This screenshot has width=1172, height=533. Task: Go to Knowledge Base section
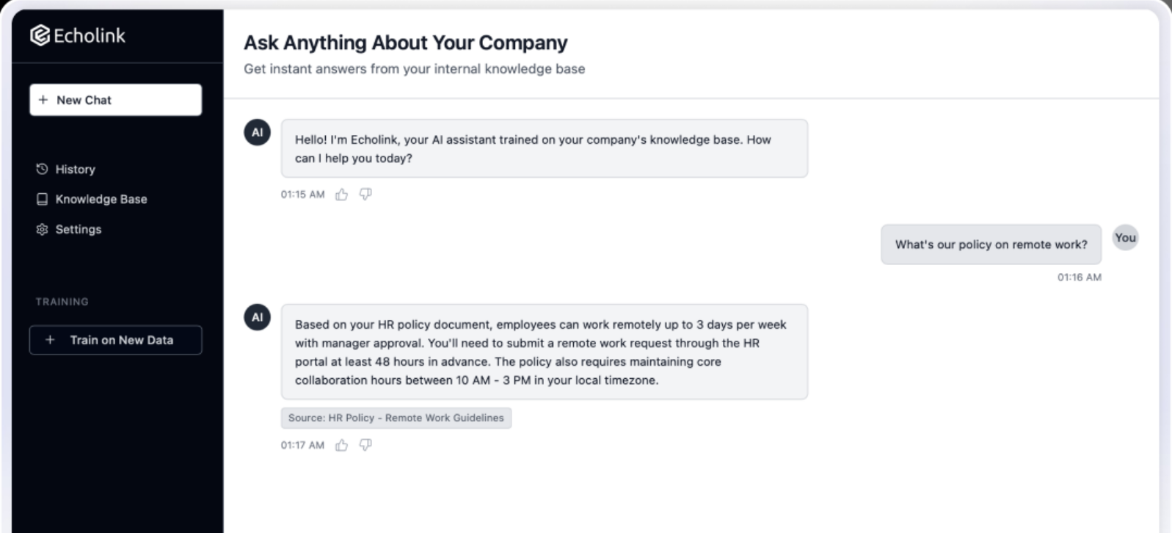tap(101, 199)
